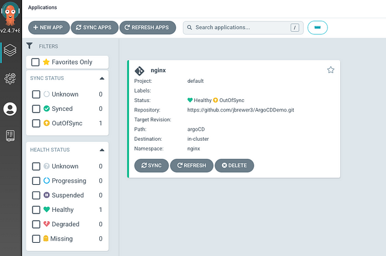Click the HEALTH STATUS section heading
Viewport: 386px width, 256px height.
(x=50, y=150)
